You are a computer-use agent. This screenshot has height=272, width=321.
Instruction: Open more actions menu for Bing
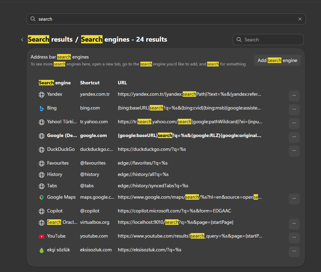(x=294, y=109)
